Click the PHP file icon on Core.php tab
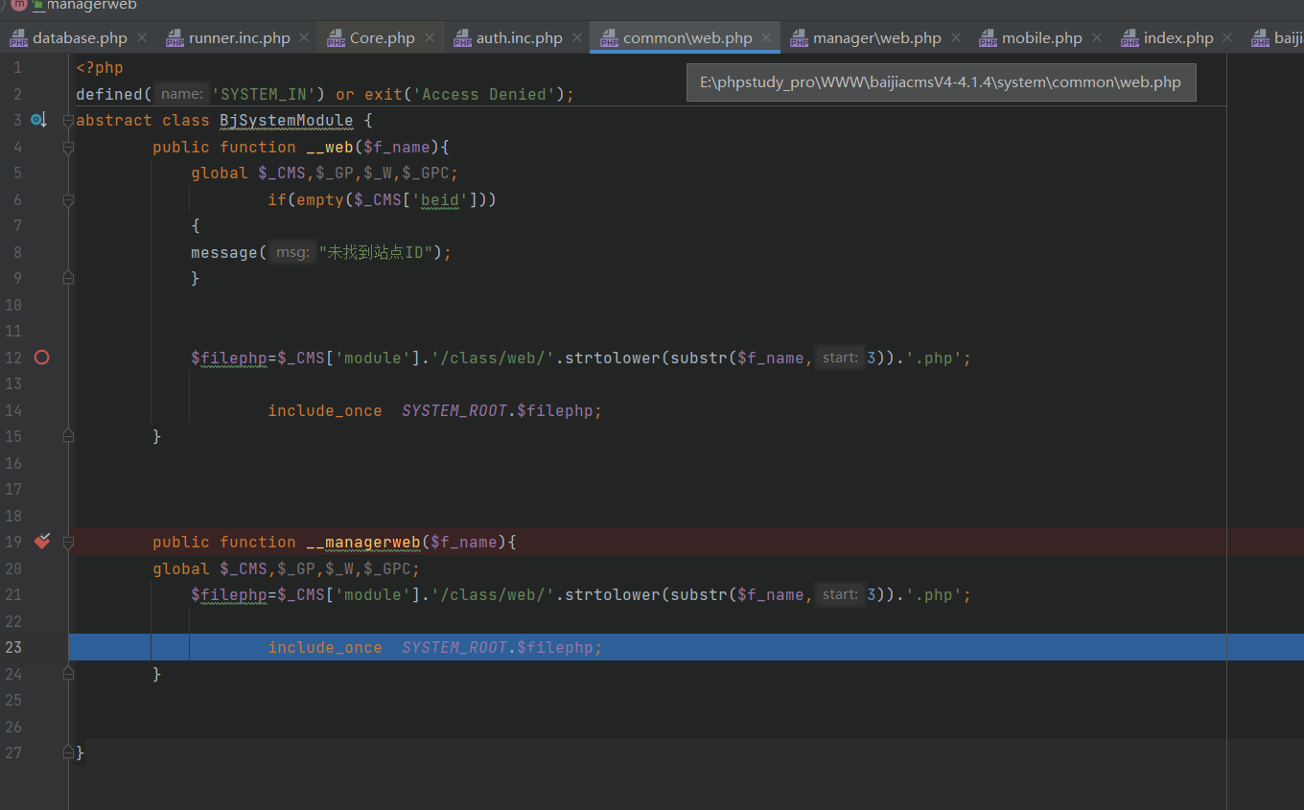This screenshot has height=810, width=1304. pyautogui.click(x=336, y=38)
